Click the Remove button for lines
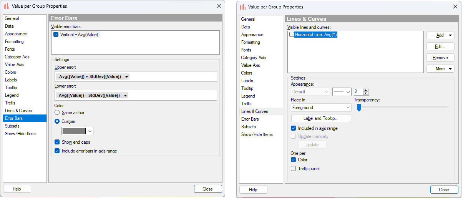 pos(440,58)
